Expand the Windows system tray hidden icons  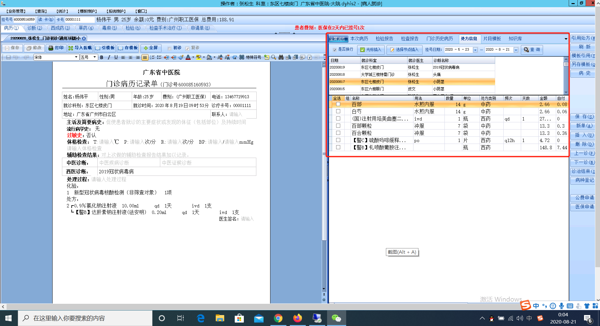pos(482,318)
